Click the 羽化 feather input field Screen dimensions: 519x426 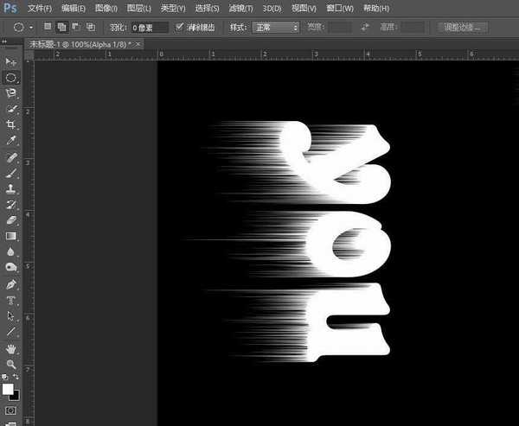pos(150,28)
